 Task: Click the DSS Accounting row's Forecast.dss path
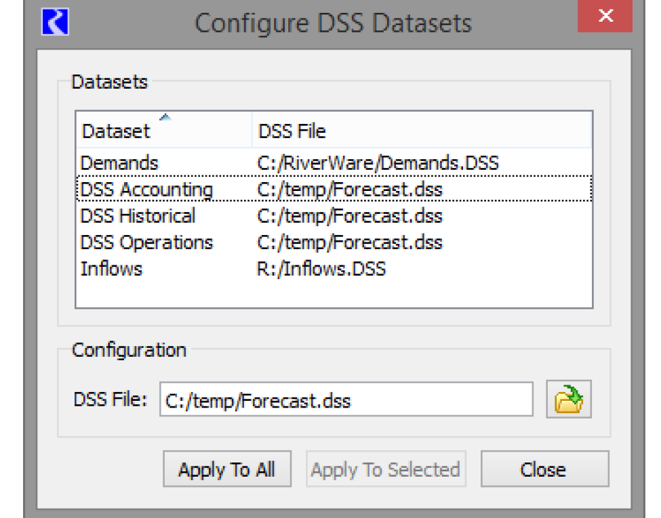coord(350,190)
